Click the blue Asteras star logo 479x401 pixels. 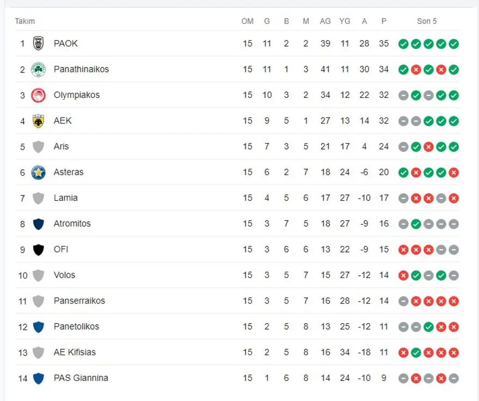pyautogui.click(x=38, y=172)
